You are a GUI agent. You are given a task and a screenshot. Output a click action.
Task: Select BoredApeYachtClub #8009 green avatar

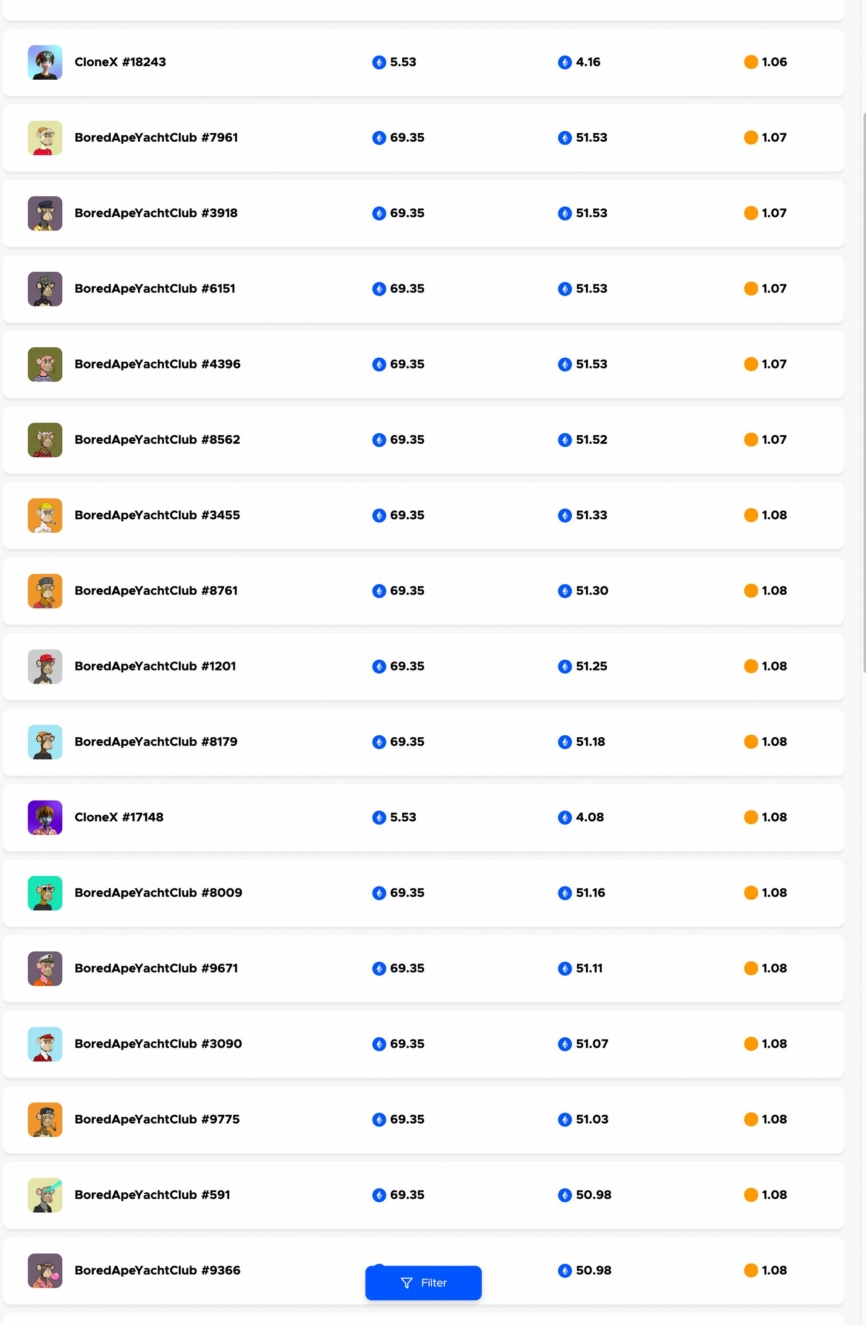[45, 893]
